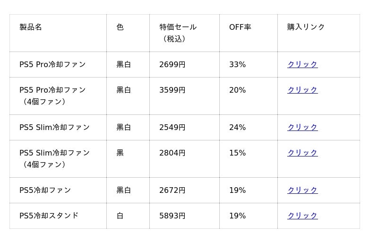This screenshot has width=378, height=243.
Task: Select the OFF率 column header
Action: pos(240,27)
